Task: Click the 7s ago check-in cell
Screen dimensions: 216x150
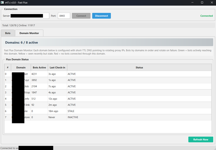Action: [x=57, y=86]
